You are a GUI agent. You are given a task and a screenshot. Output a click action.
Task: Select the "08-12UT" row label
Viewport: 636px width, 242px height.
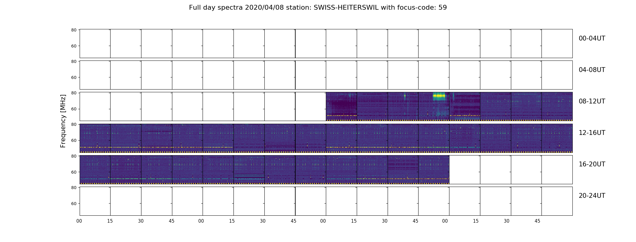pos(592,101)
